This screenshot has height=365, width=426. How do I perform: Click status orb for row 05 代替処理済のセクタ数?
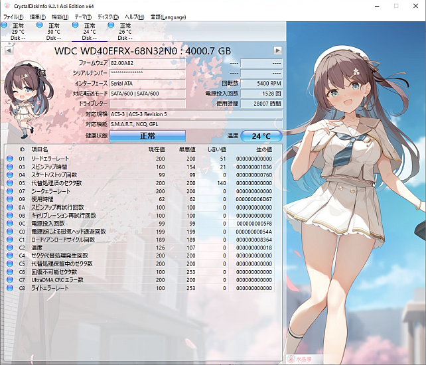10,183
